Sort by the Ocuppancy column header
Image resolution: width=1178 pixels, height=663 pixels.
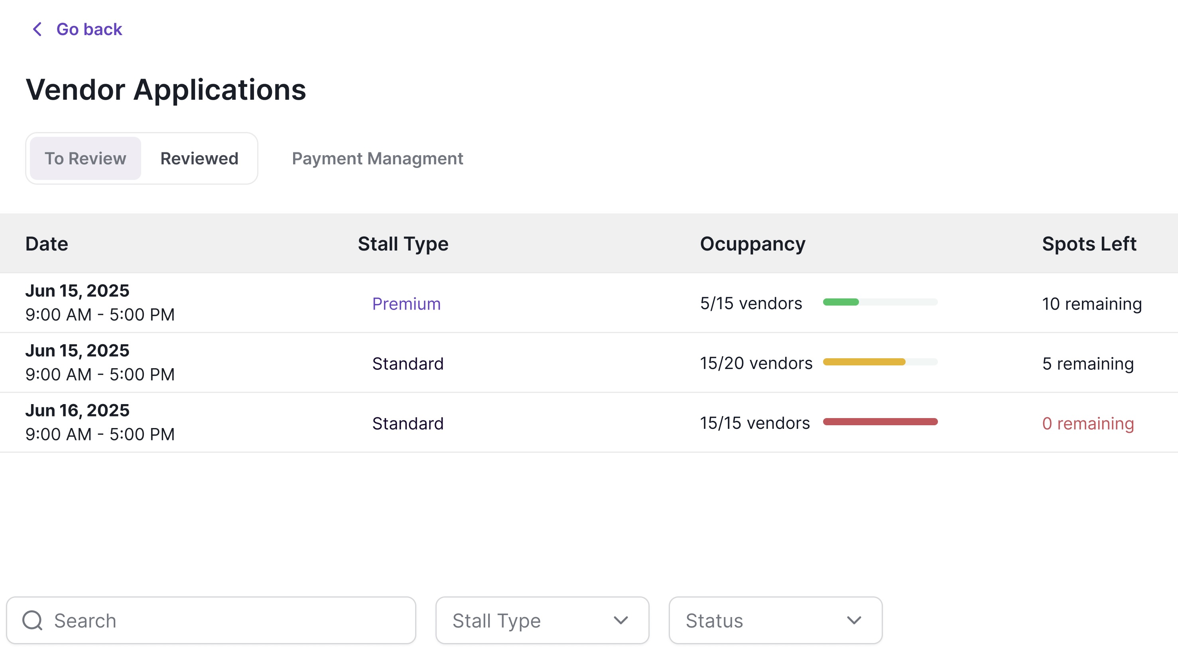(752, 244)
